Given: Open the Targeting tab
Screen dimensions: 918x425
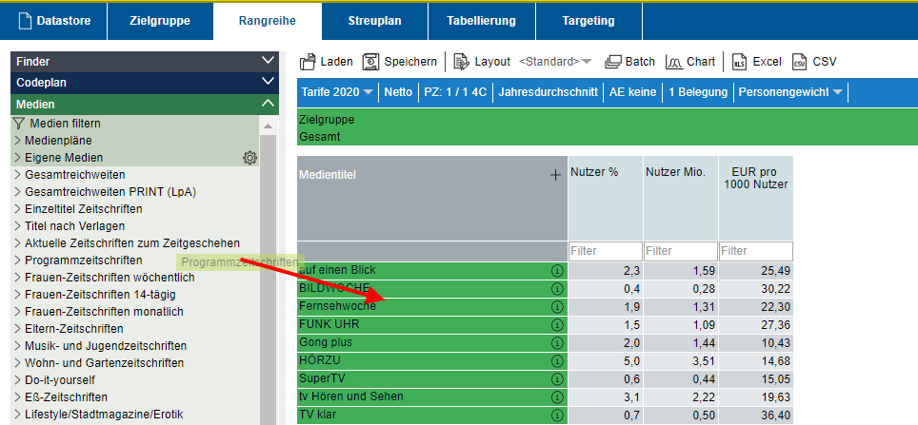Looking at the screenshot, I should tap(589, 20).
